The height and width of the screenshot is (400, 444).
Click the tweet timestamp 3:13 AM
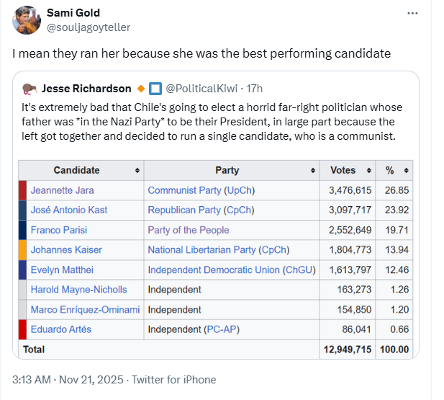[x=32, y=380]
